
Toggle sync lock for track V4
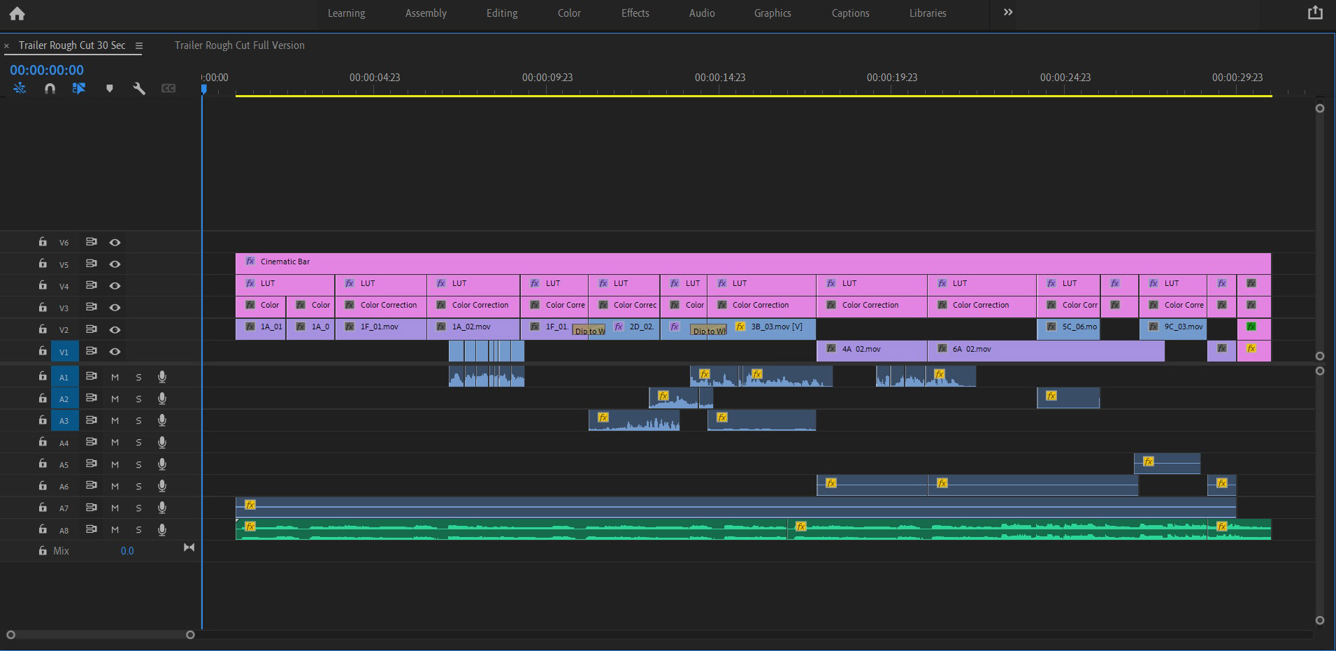click(x=91, y=285)
